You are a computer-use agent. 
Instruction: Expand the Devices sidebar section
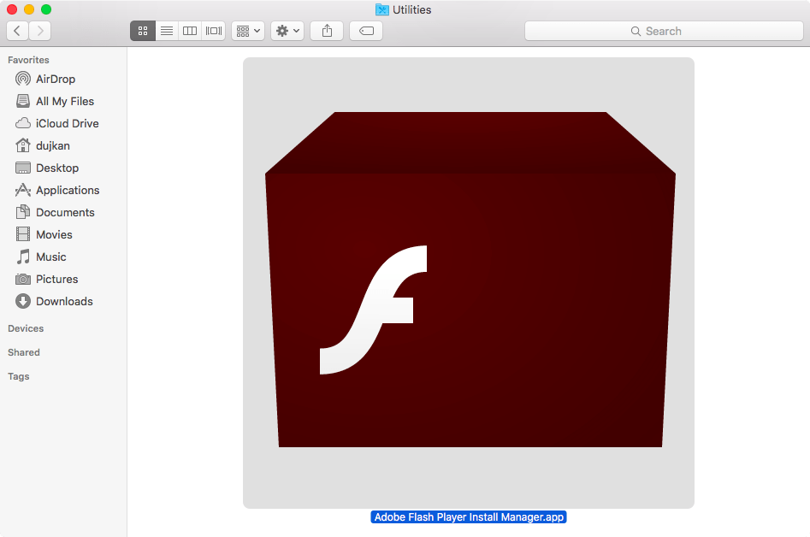[x=26, y=328]
